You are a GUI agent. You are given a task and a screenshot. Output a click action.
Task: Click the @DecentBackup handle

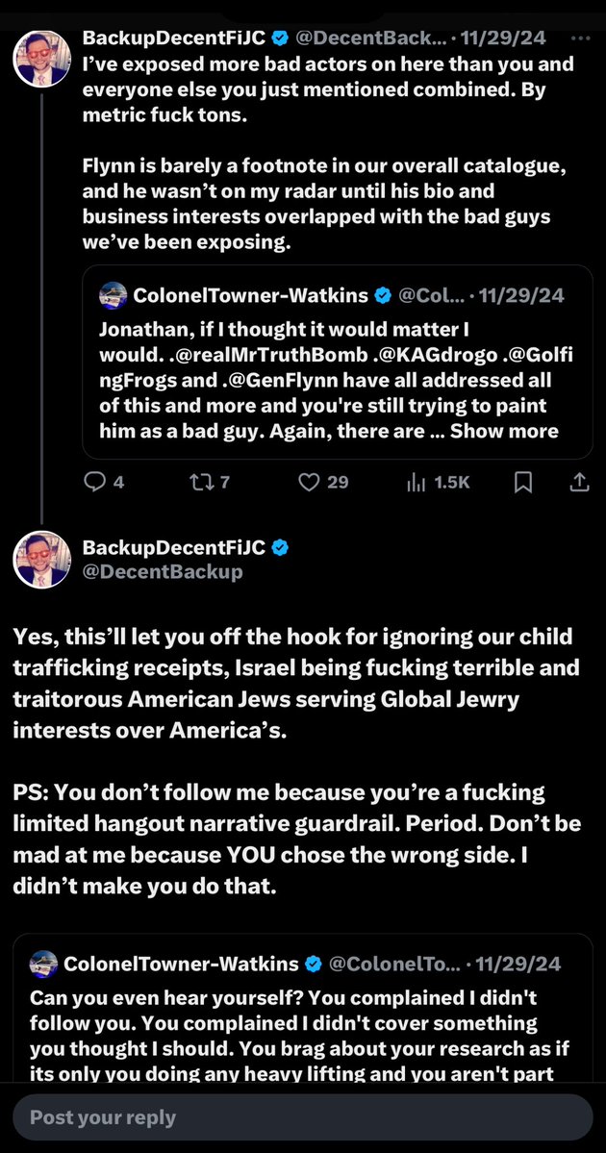pos(163,572)
